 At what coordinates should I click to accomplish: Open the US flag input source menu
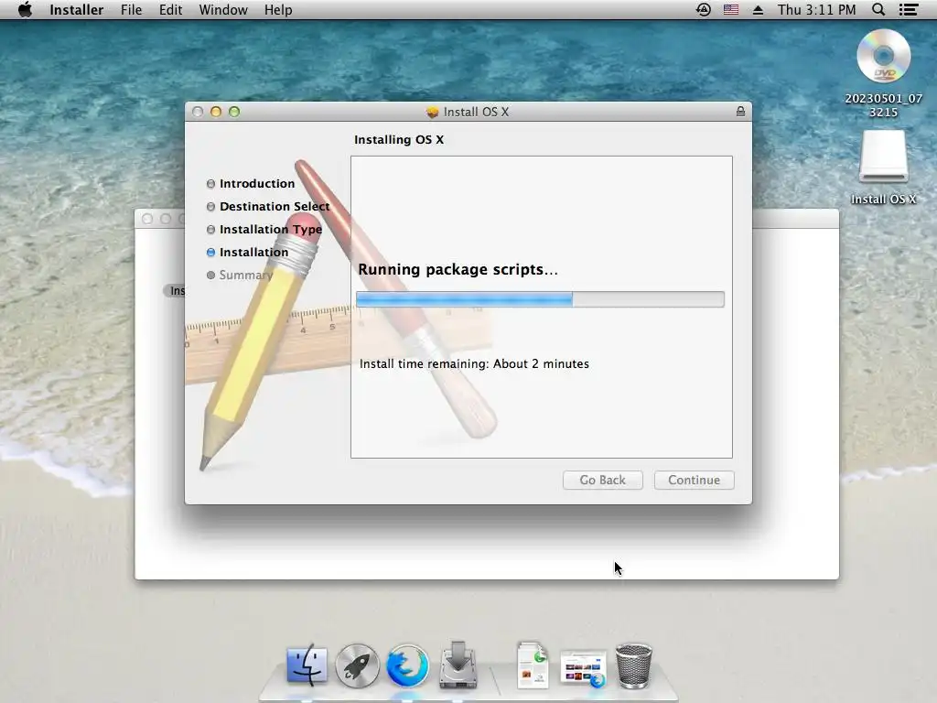click(731, 9)
